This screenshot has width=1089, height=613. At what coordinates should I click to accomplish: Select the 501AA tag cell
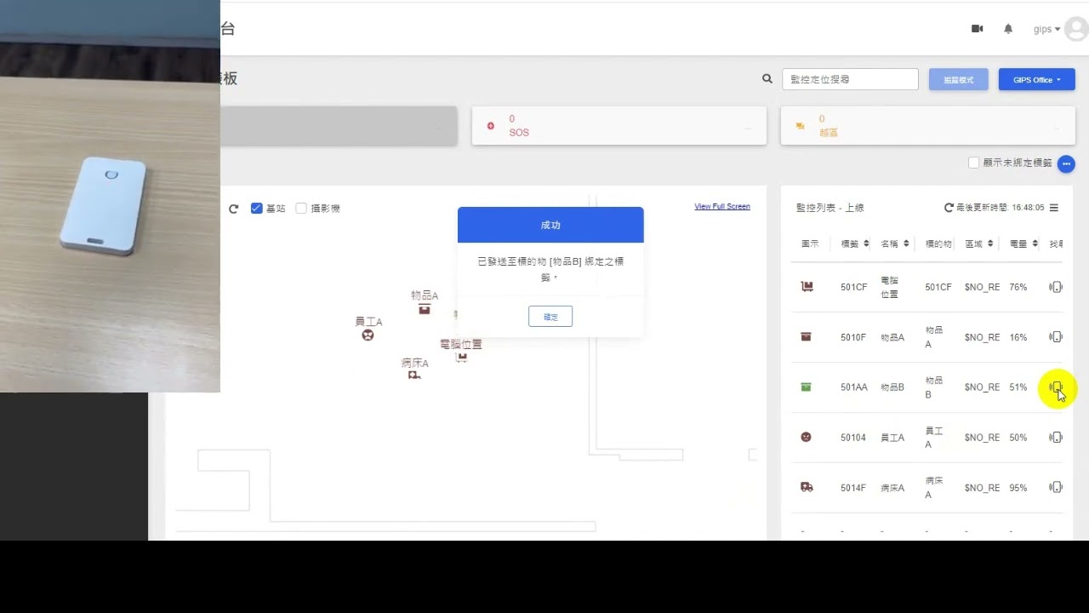(853, 387)
